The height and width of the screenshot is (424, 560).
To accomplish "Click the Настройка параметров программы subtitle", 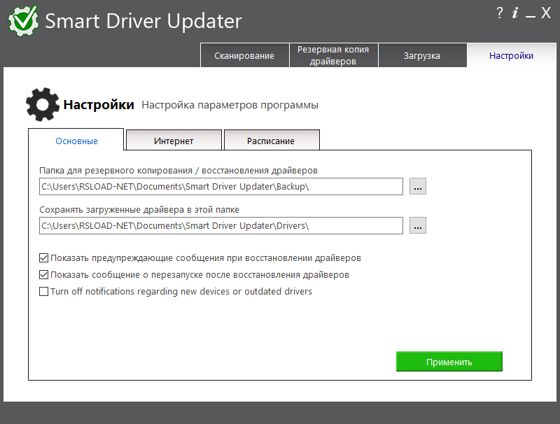I will (x=230, y=105).
